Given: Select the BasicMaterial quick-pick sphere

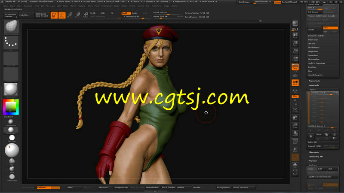Looking at the screenshot, I should 11,122.
